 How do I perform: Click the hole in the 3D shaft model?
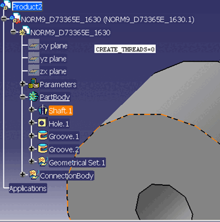[x=164, y=202]
